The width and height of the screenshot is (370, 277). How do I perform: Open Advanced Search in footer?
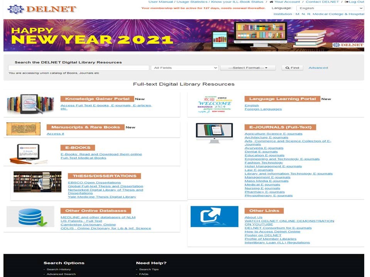61,274
